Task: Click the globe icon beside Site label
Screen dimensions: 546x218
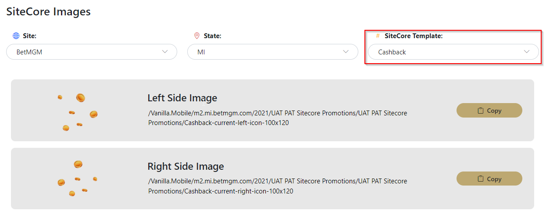Action: pos(16,36)
